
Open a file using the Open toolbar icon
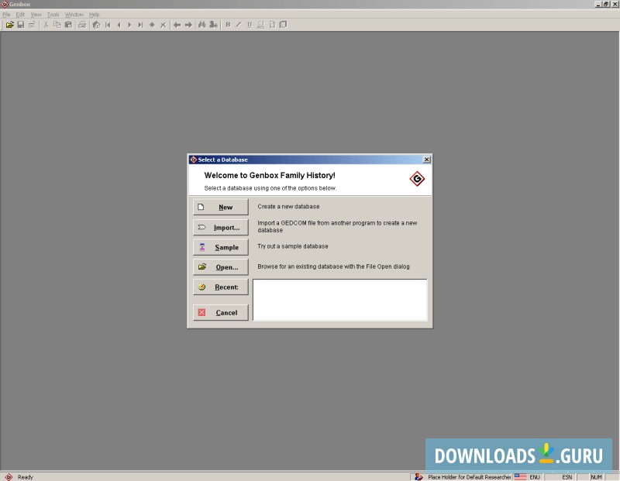click(x=10, y=24)
